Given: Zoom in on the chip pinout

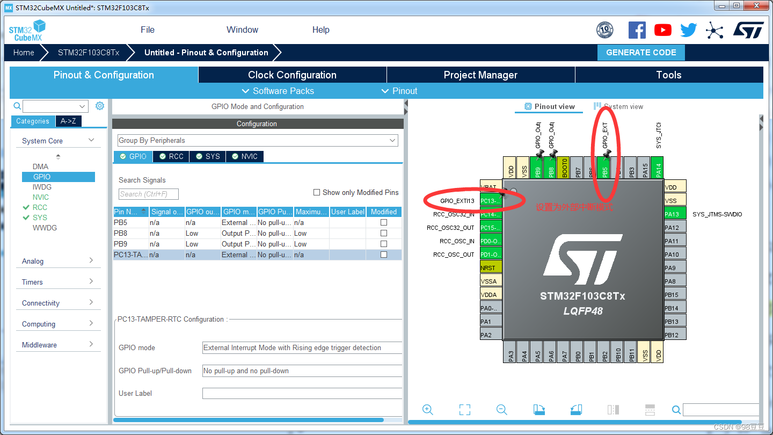Looking at the screenshot, I should click(428, 410).
